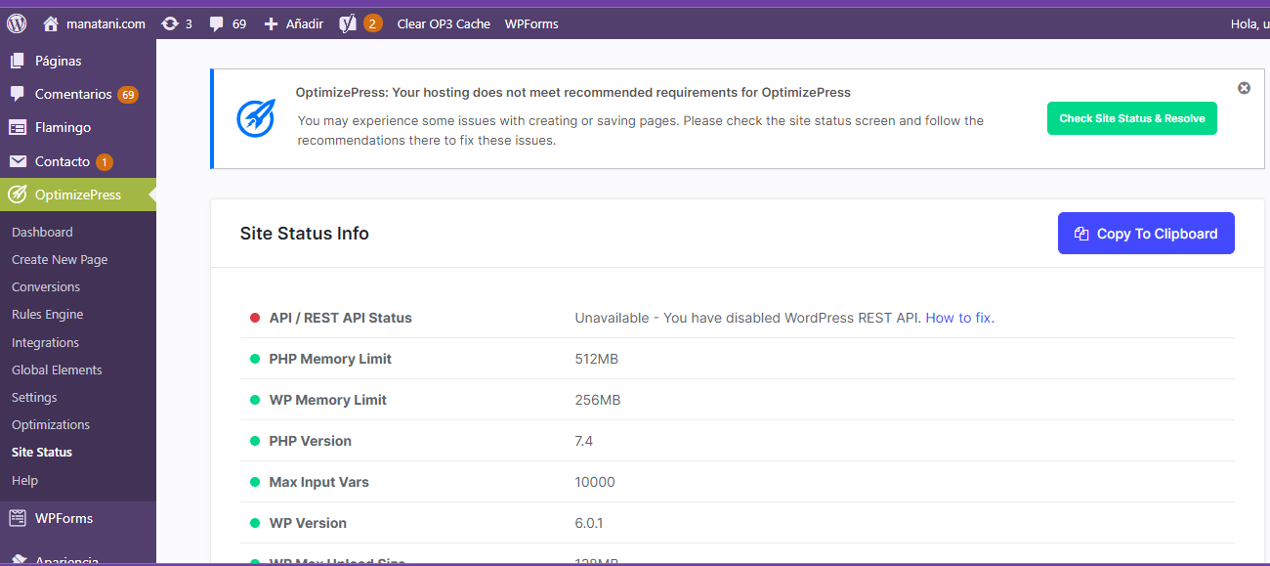Open WPForms in the admin bar
This screenshot has width=1270, height=566.
(x=531, y=23)
